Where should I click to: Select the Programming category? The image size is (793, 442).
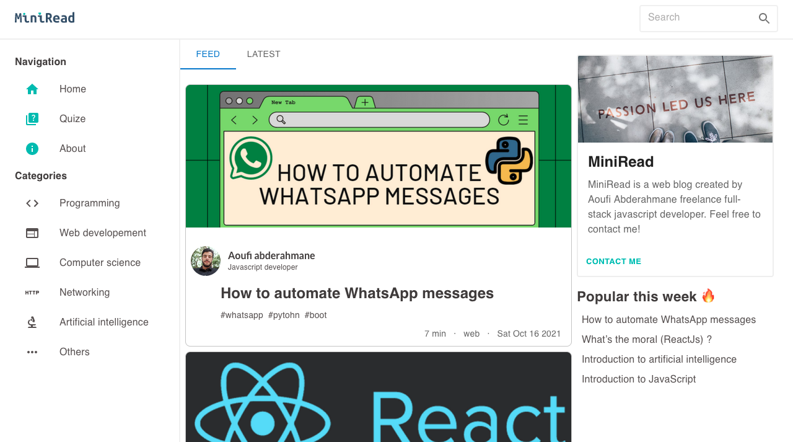coord(90,203)
